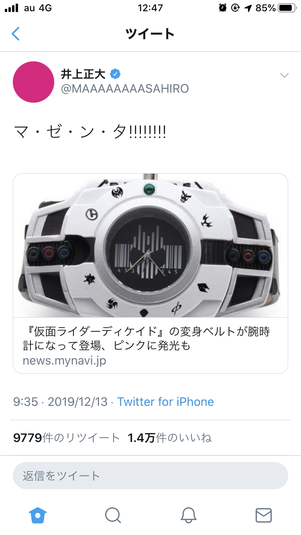Open the Twitter for iPhone source link
Screen dimensions: 301x535
[165, 402]
